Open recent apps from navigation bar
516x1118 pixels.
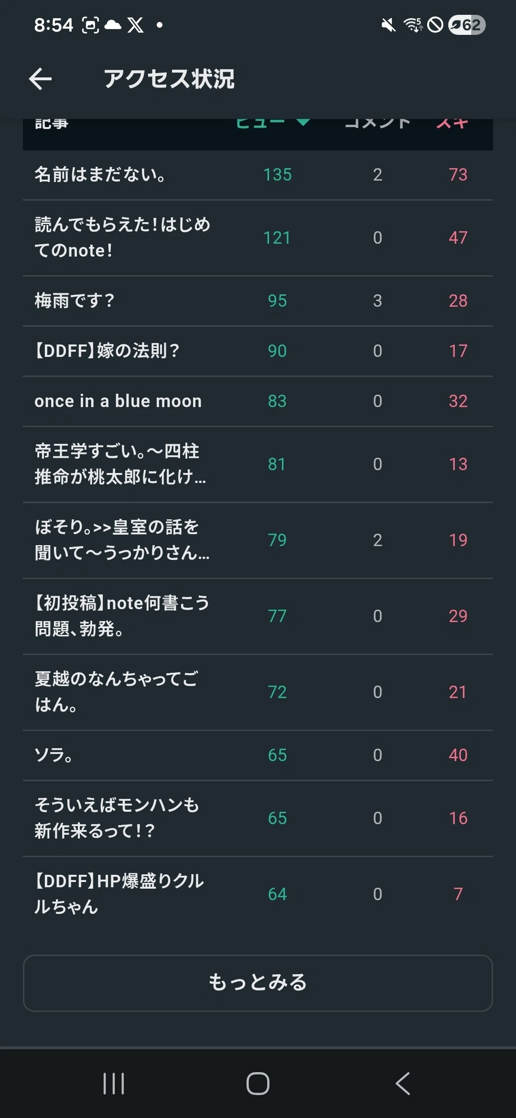(114, 1083)
